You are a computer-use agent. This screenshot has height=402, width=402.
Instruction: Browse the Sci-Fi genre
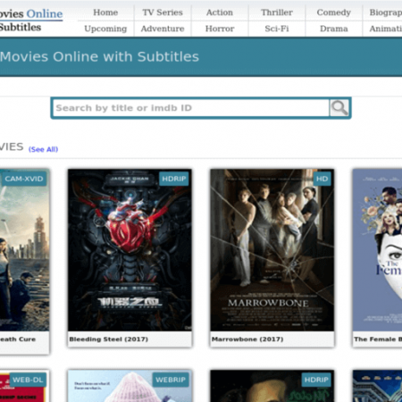pyautogui.click(x=277, y=29)
